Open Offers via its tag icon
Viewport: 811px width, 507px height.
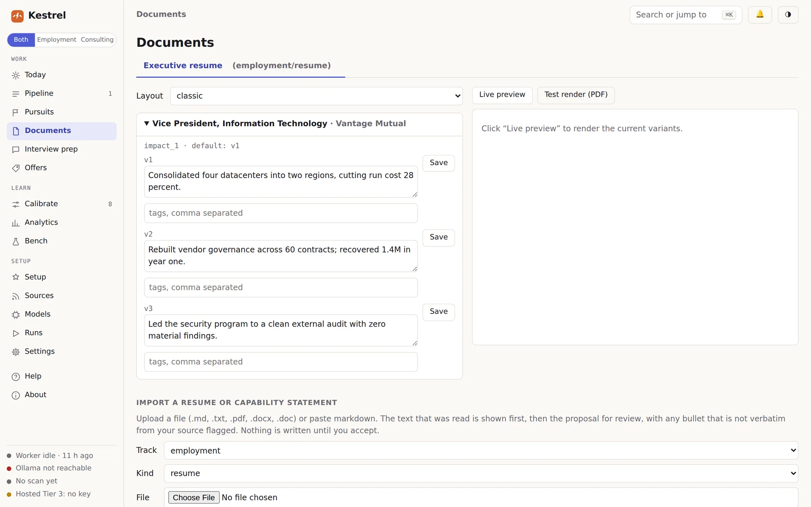[x=16, y=168]
